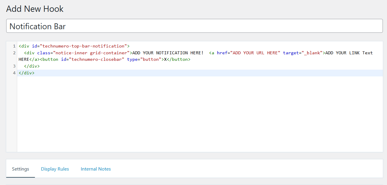
Task: Place cursor on the X button text
Action: (x=166, y=60)
